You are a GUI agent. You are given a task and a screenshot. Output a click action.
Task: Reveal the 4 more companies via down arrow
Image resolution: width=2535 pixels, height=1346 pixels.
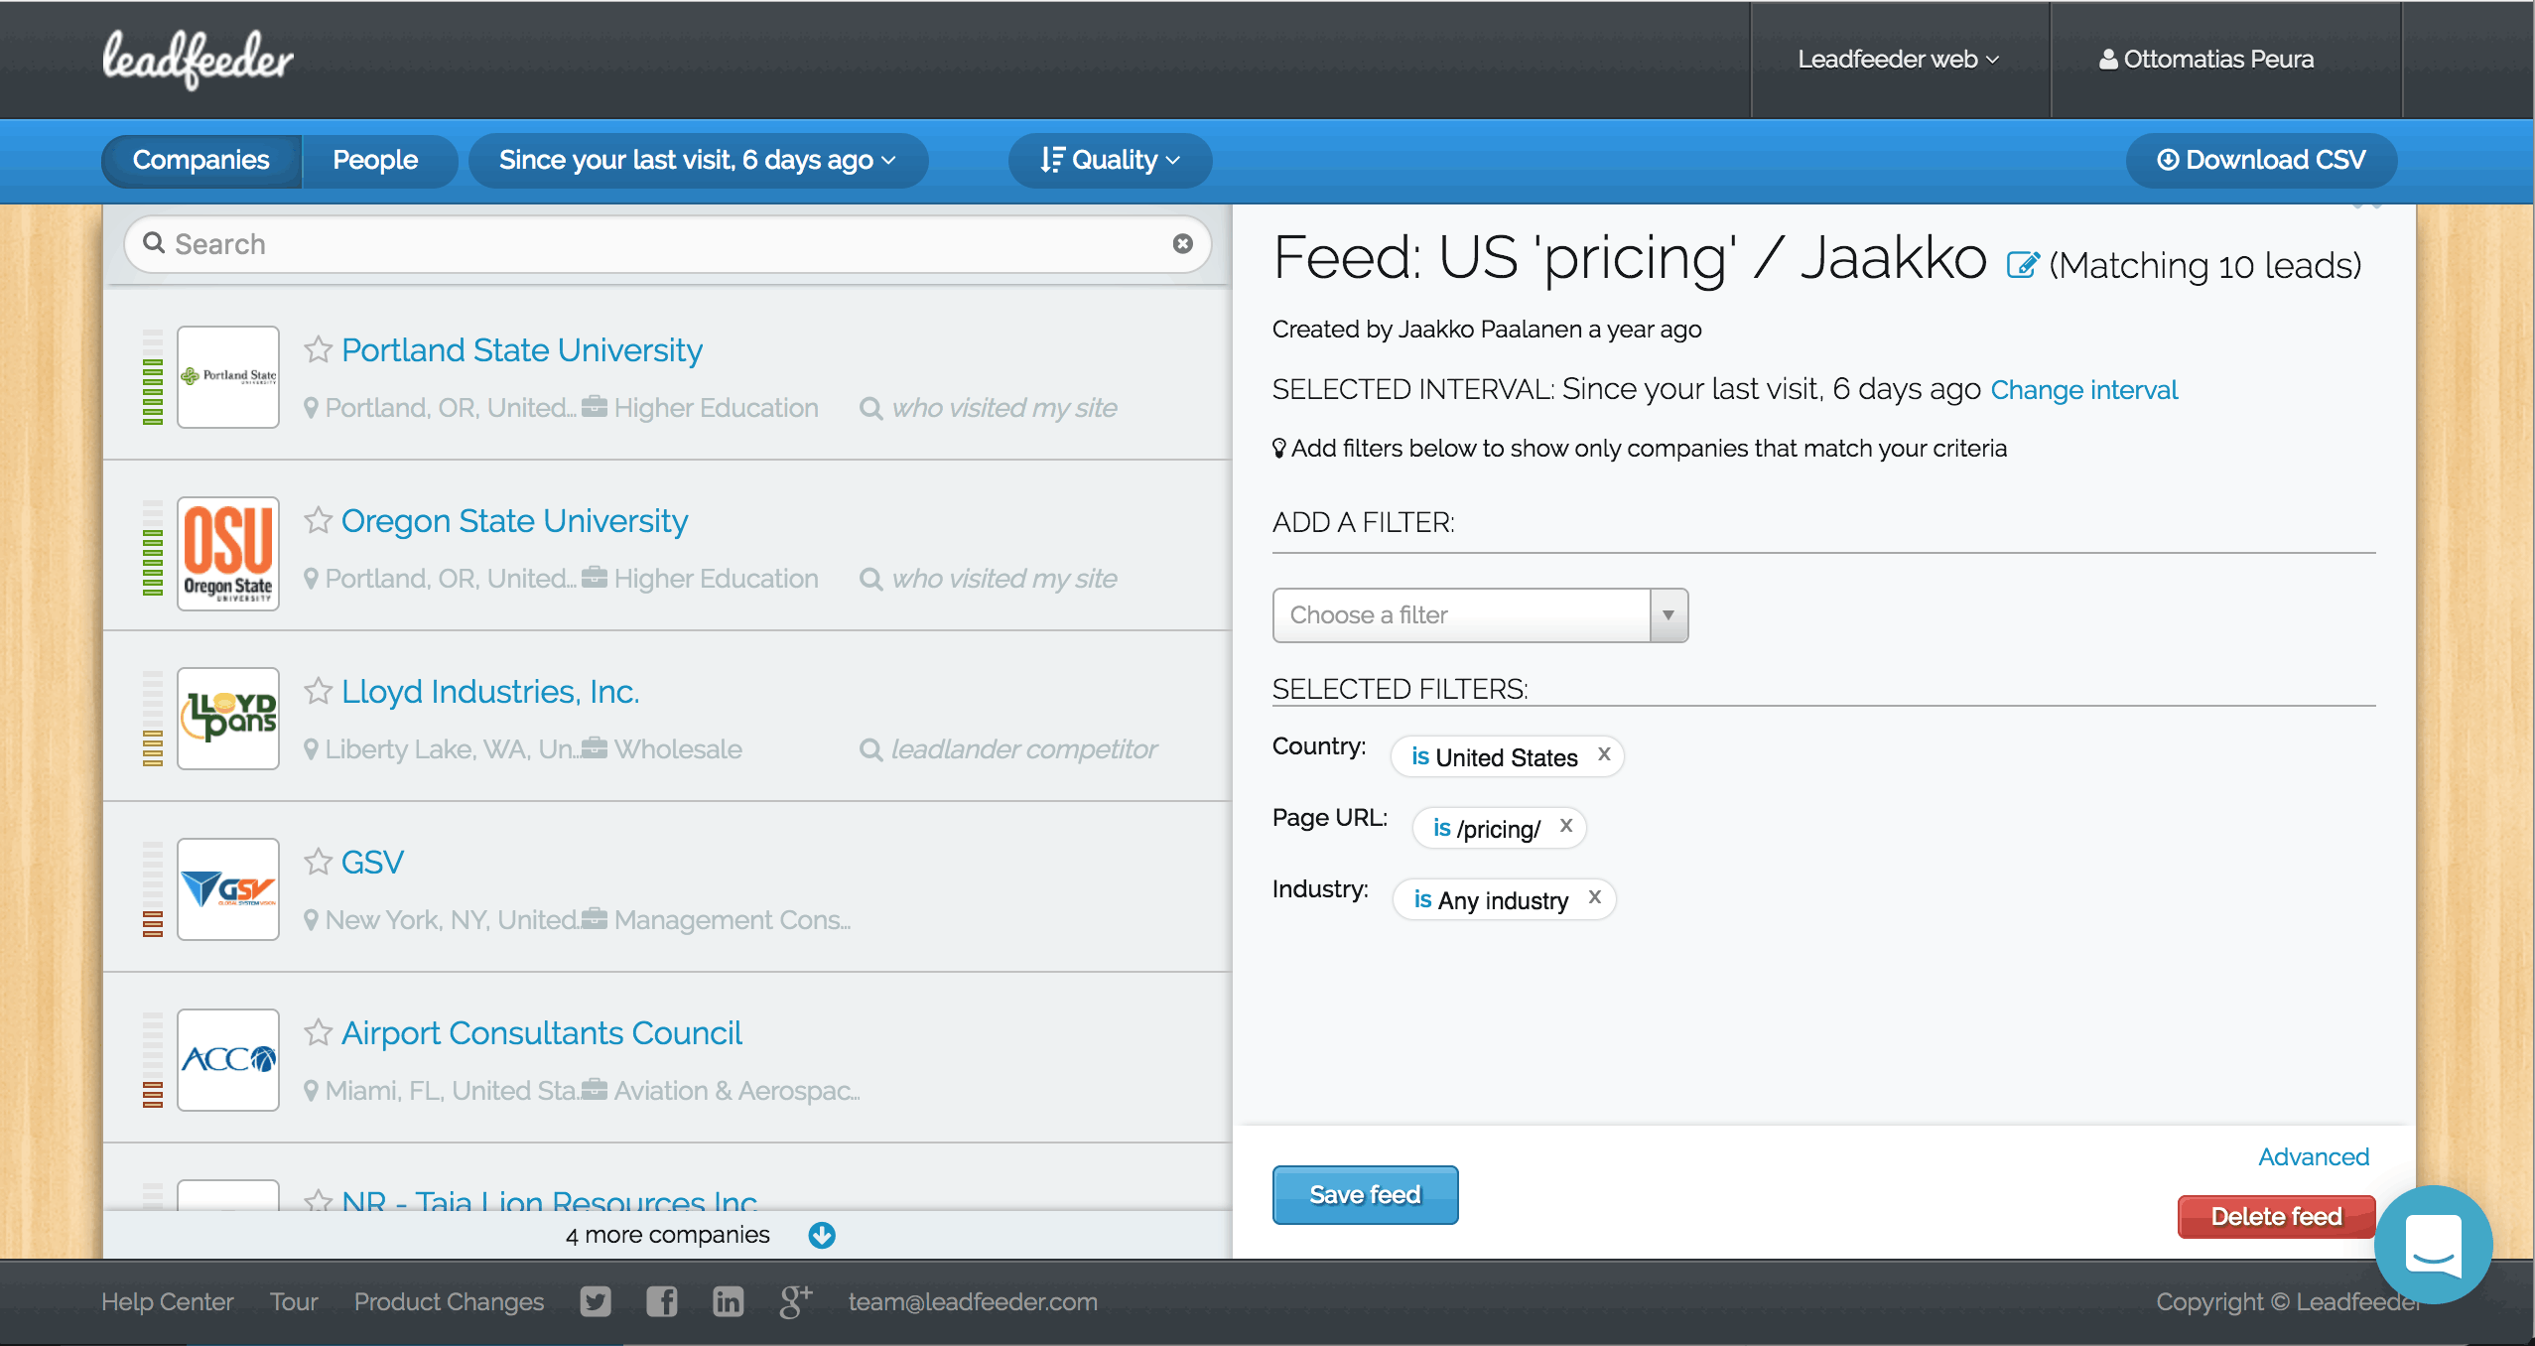(x=822, y=1235)
